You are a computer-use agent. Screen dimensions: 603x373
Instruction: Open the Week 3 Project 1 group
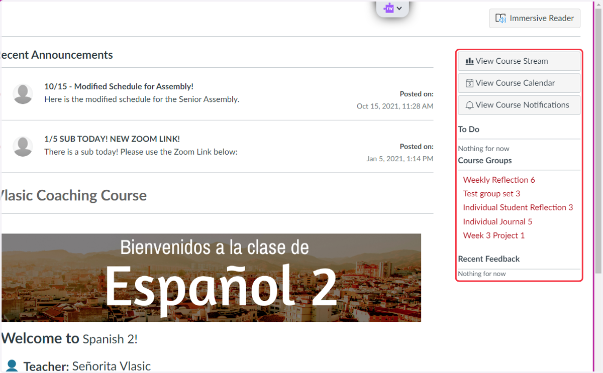pyautogui.click(x=494, y=235)
